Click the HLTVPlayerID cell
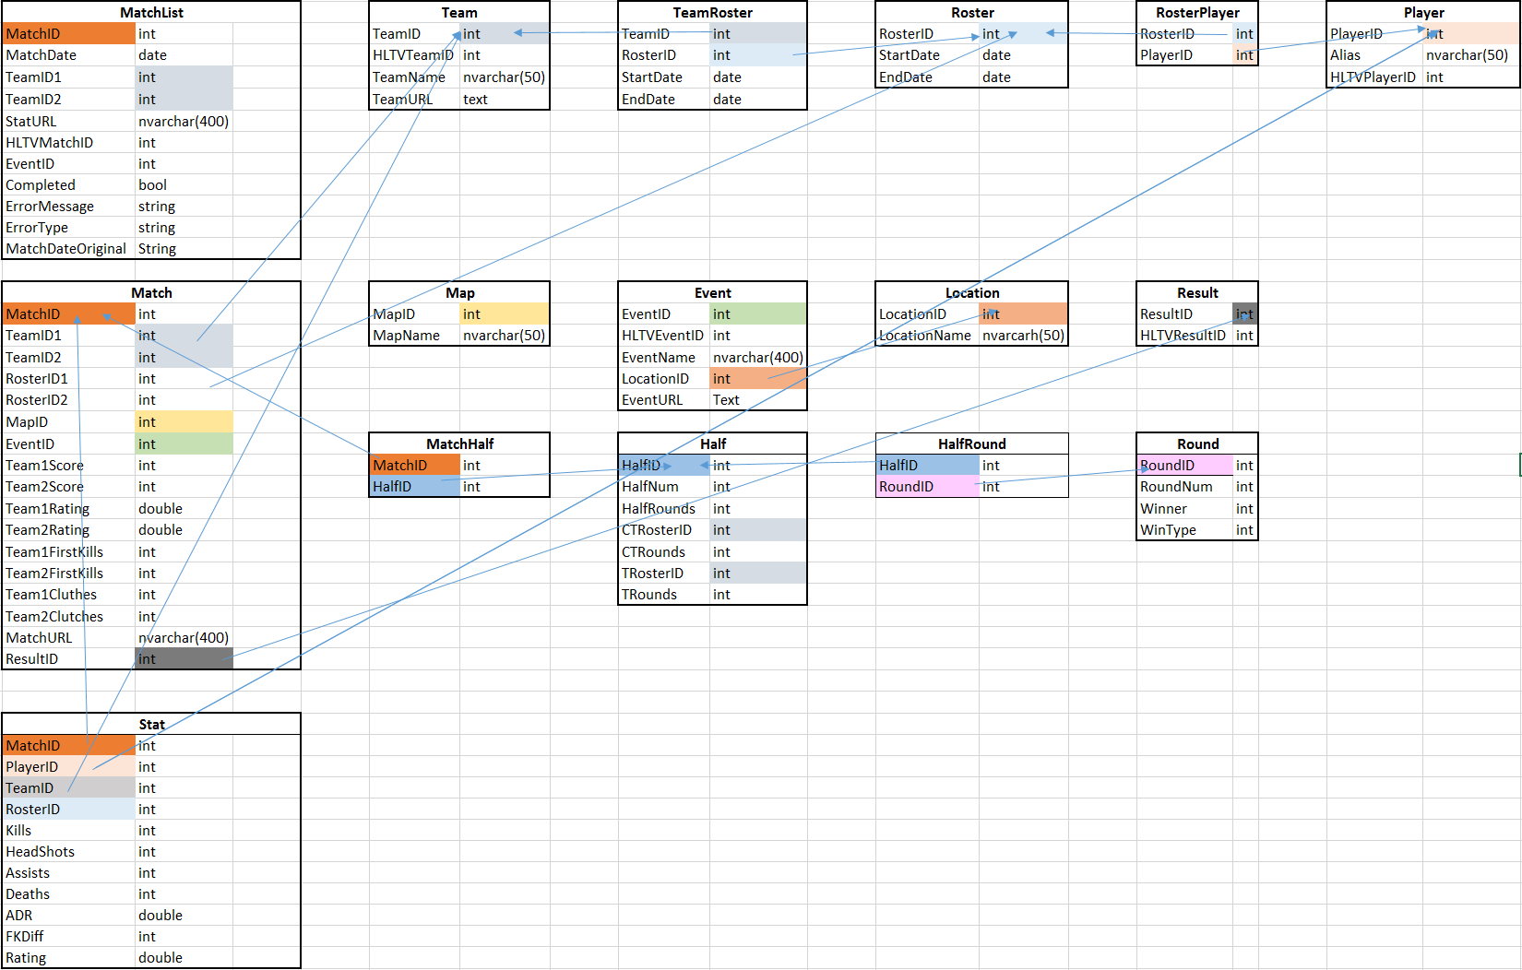1522x970 pixels. [1374, 77]
